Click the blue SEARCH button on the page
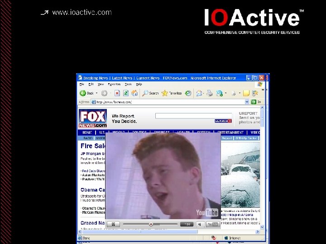326x244 pixels. tap(223, 121)
